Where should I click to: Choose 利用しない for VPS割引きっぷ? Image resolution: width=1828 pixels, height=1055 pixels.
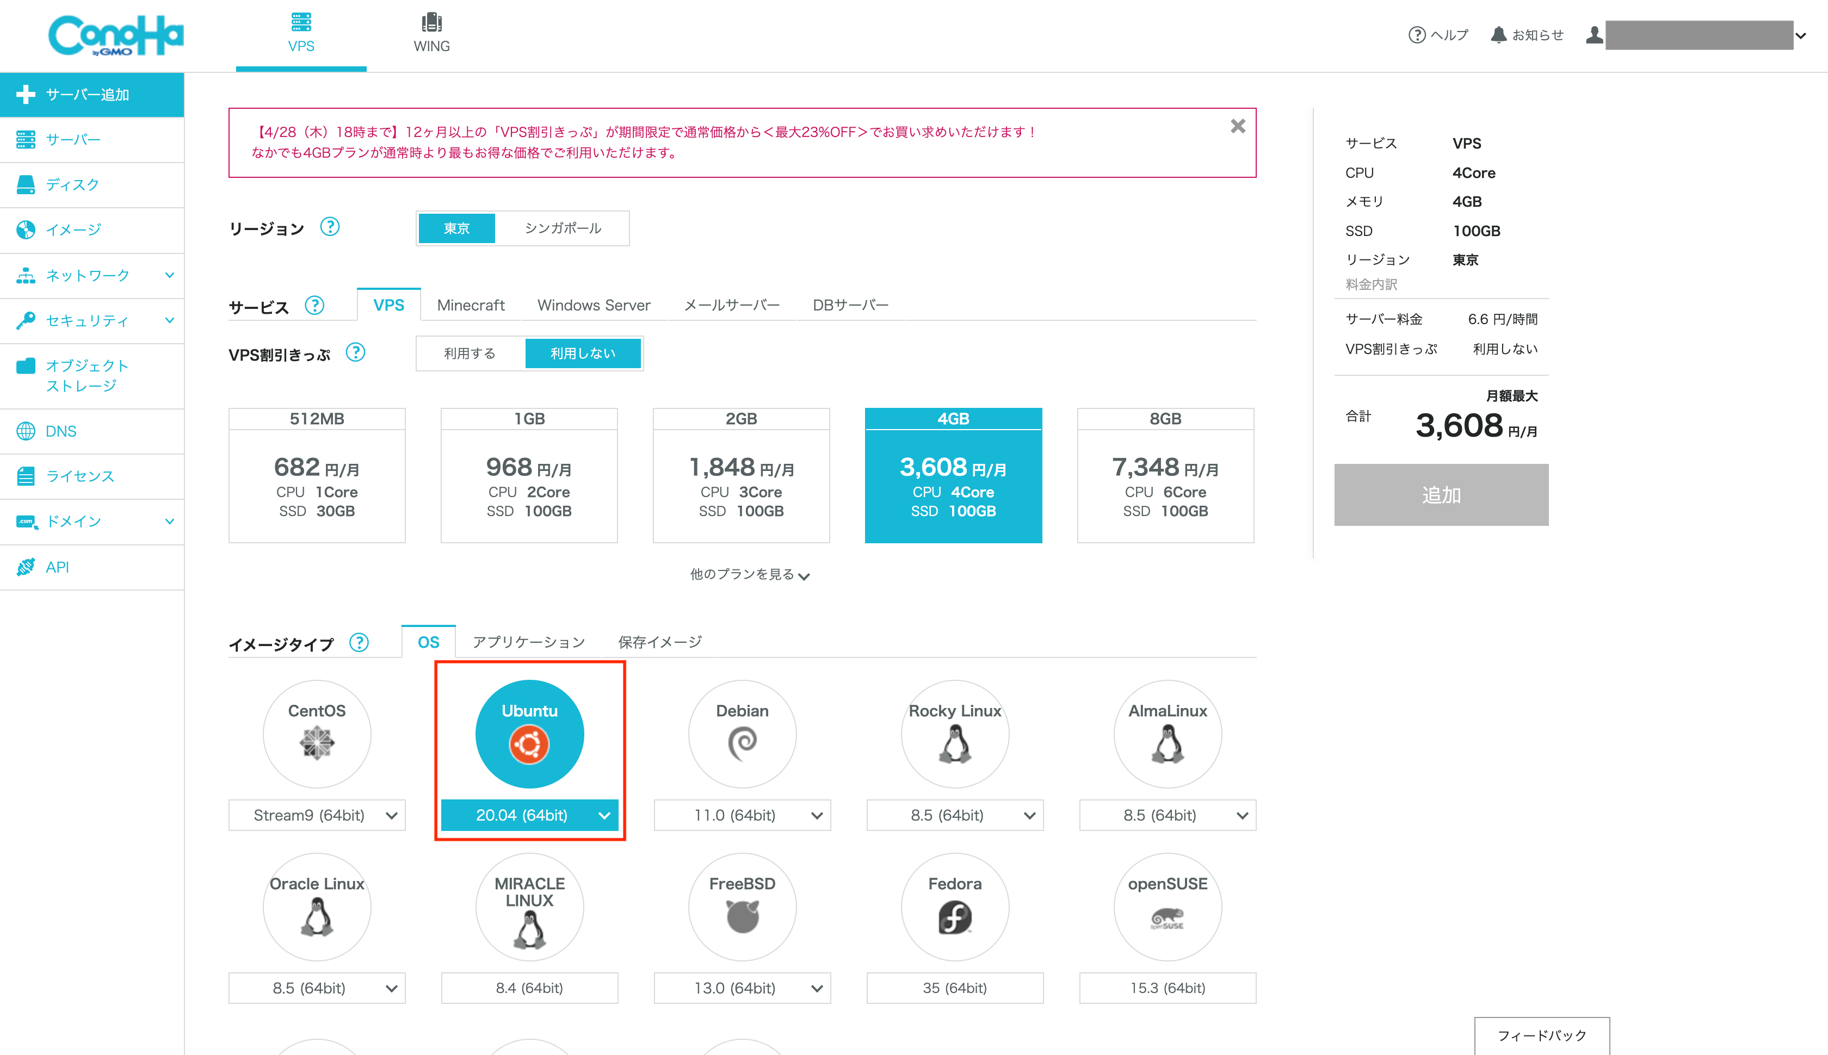pos(583,353)
